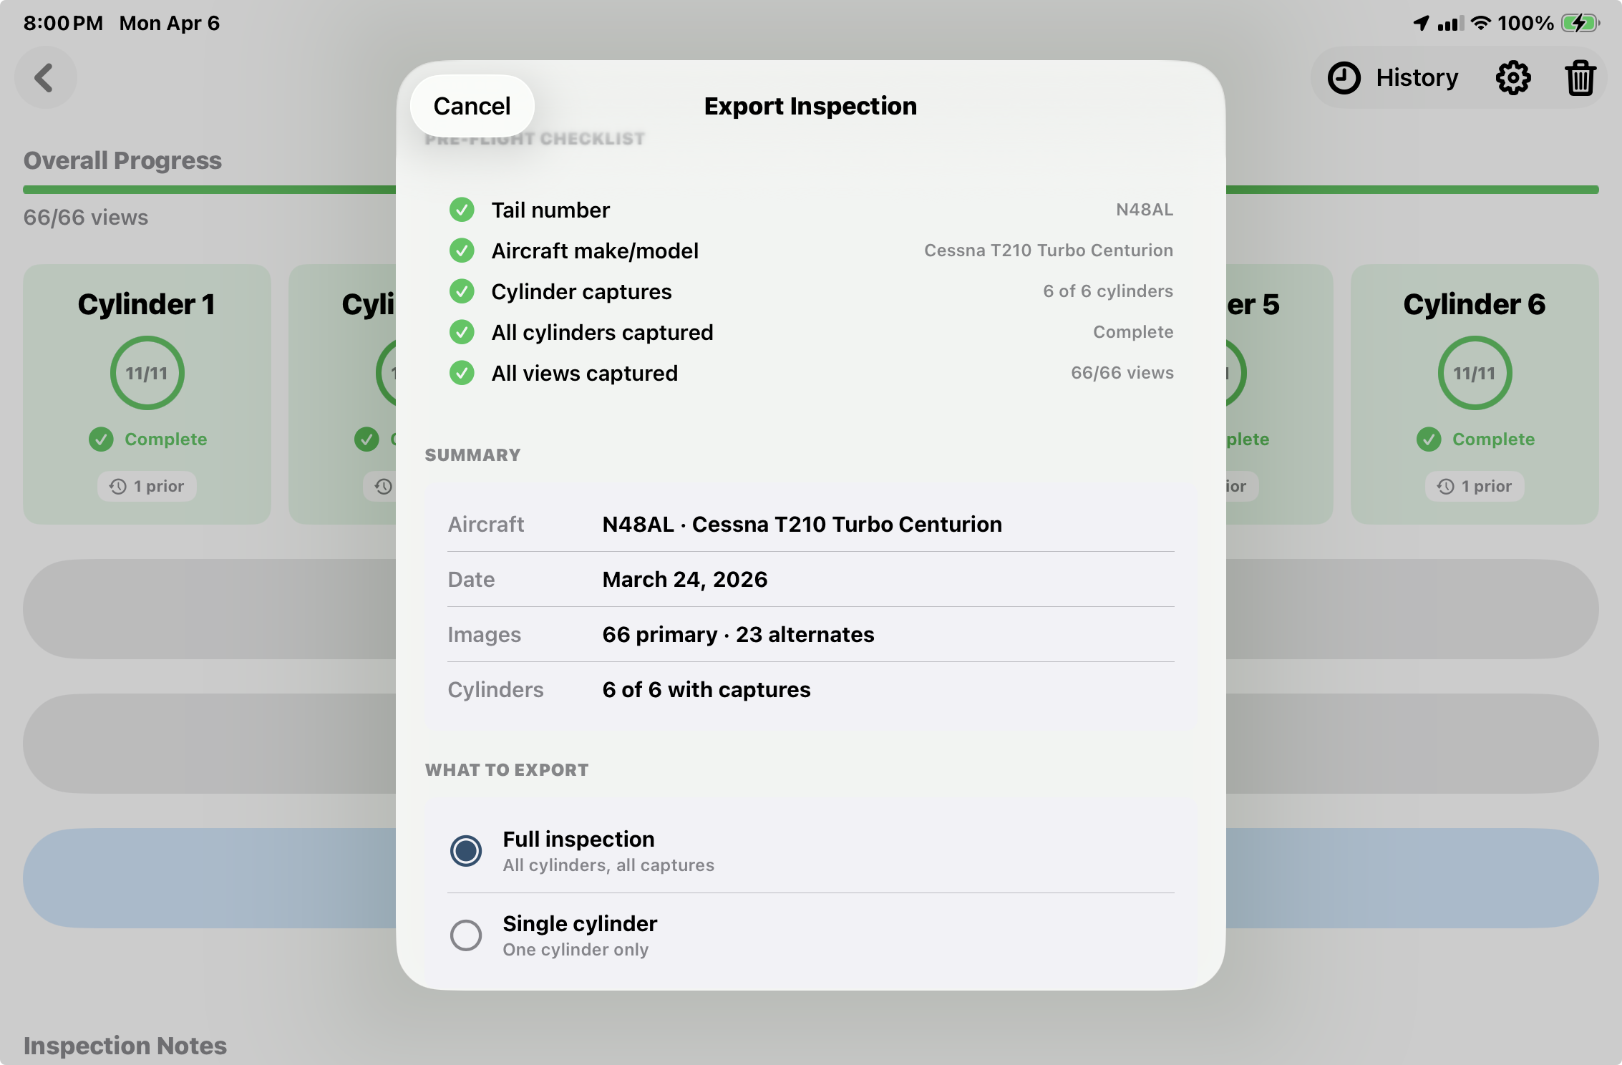Select the Single cylinder radio button
The image size is (1622, 1065).
pyautogui.click(x=466, y=935)
